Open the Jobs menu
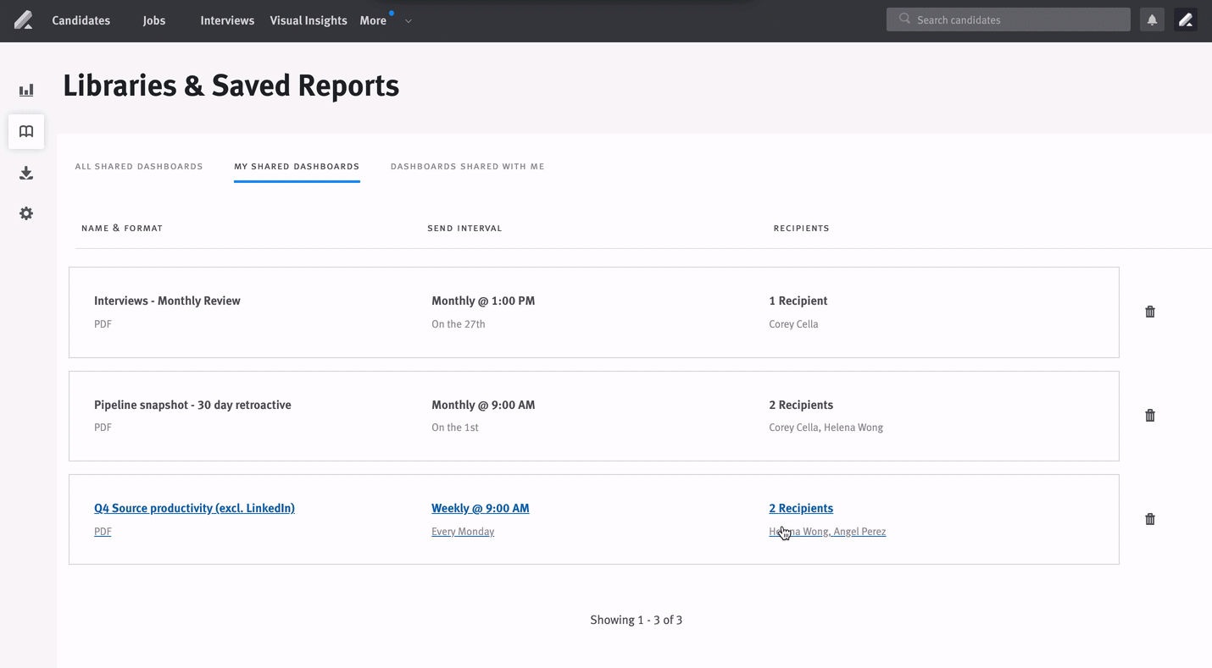Viewport: 1212px width, 668px height. pos(153,20)
